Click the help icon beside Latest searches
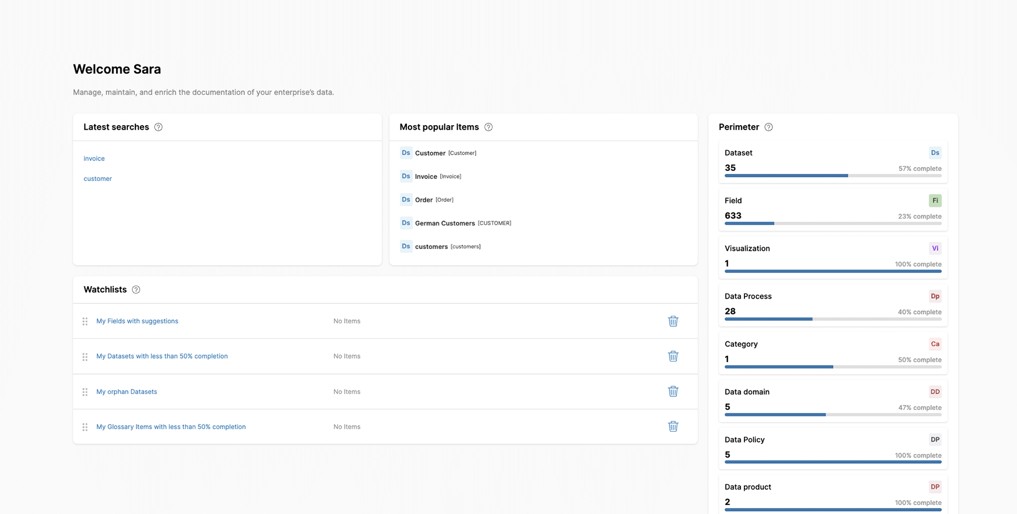The image size is (1017, 514). (158, 127)
